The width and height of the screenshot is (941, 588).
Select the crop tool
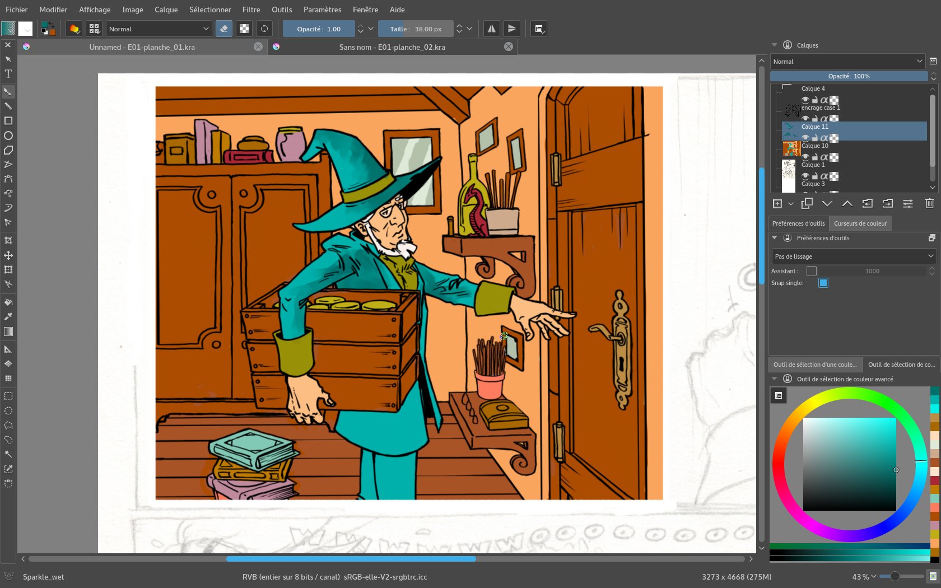pyautogui.click(x=8, y=240)
